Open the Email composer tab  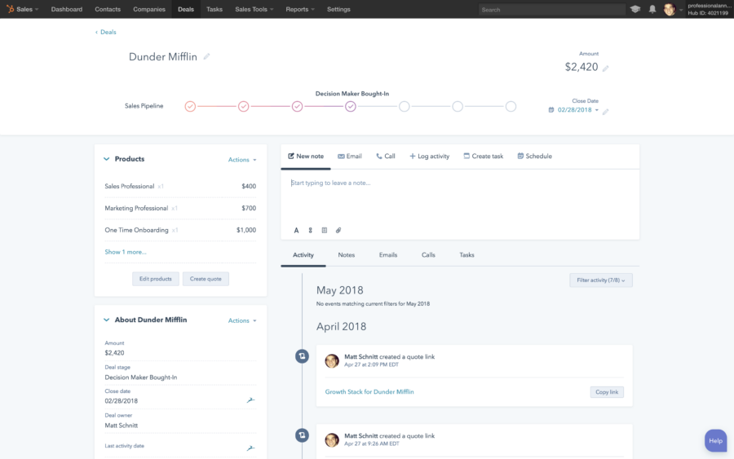coord(350,157)
